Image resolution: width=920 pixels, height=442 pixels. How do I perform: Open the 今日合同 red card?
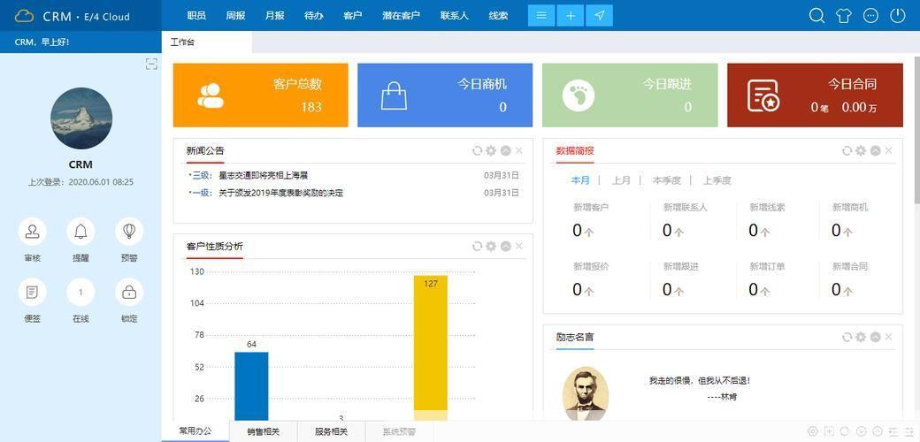click(x=815, y=95)
